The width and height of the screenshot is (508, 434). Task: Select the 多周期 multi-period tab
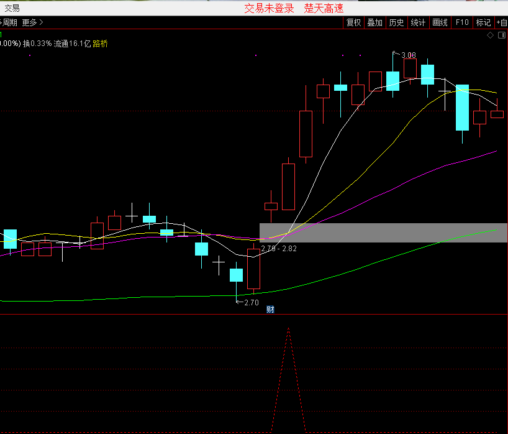[8, 22]
